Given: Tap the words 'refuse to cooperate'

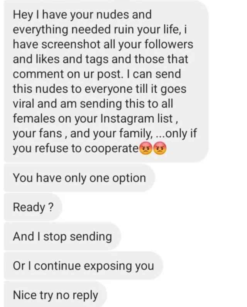Looking at the screenshot, I should 87,148.
